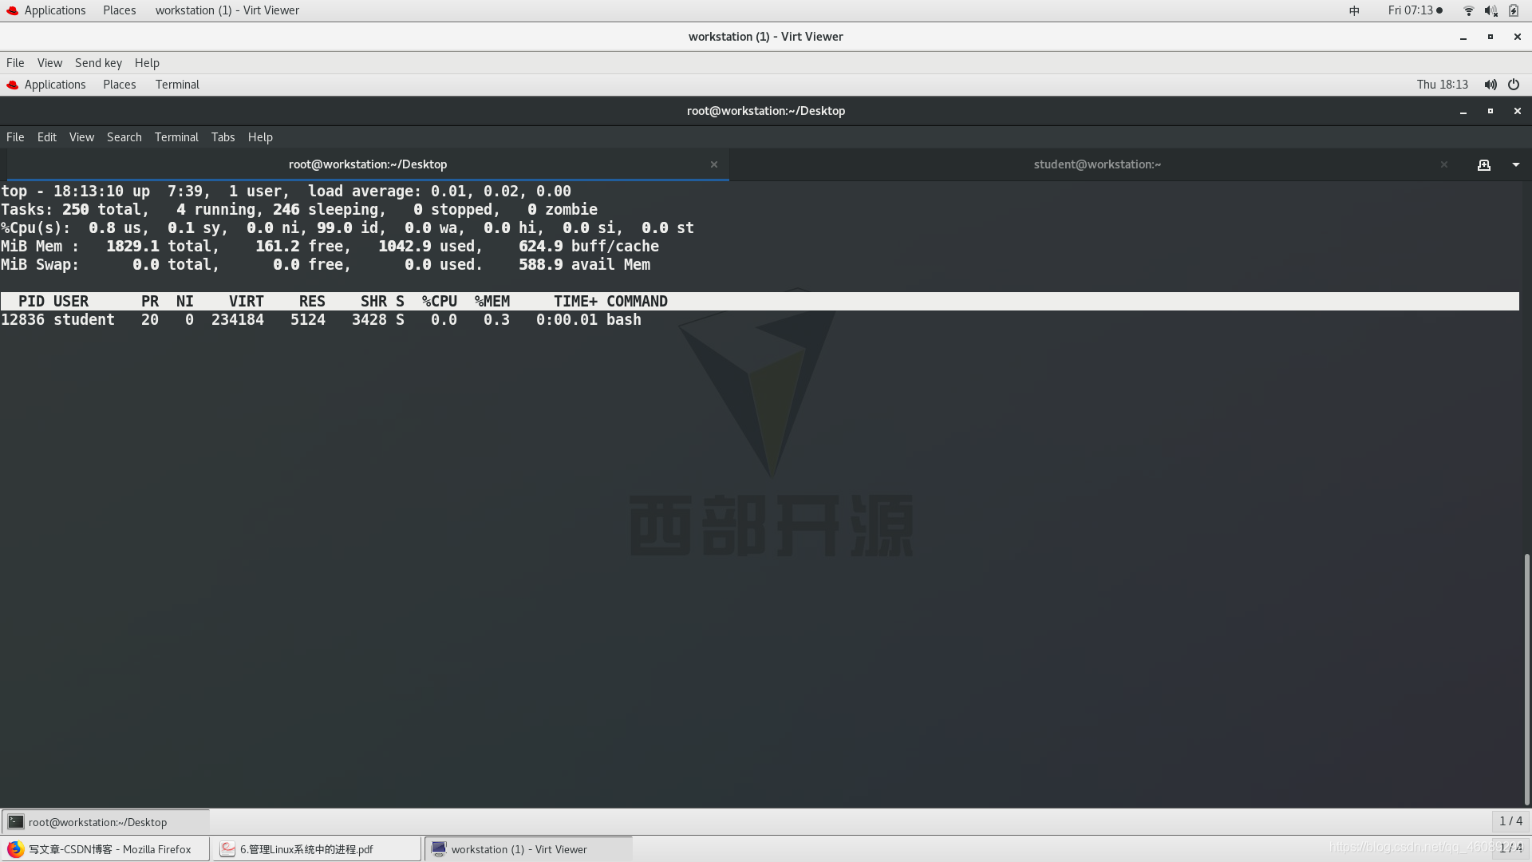Expand the Send key menu in Virt Viewer
Image resolution: width=1532 pixels, height=862 pixels.
click(x=98, y=62)
